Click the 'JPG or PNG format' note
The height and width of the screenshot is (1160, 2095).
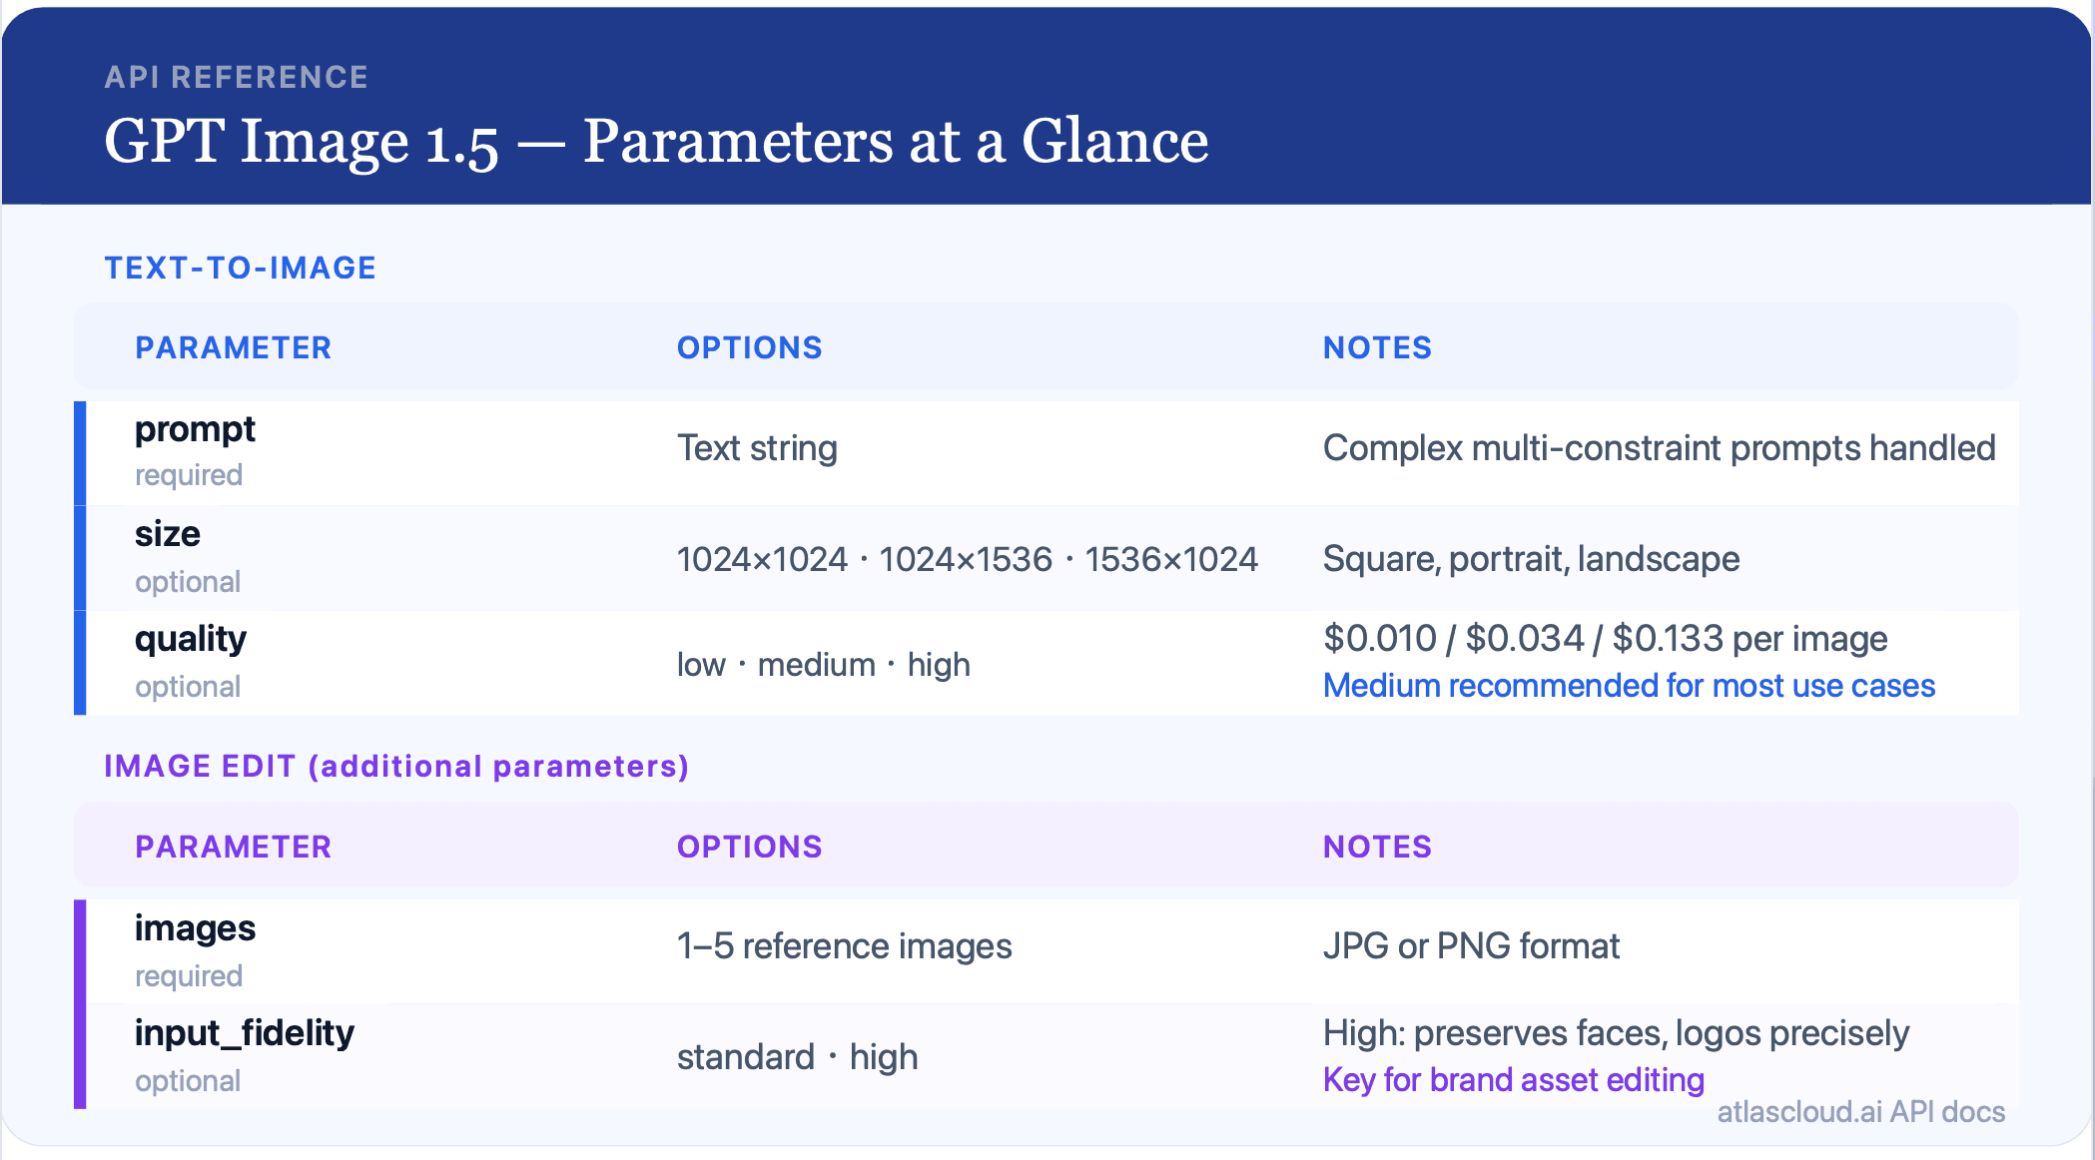pyautogui.click(x=1471, y=946)
